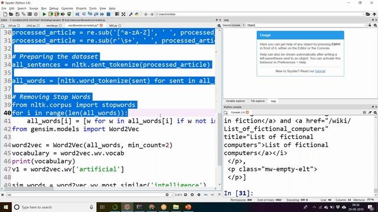Viewport: 378px width, 212px height.
Task: Click find next match button
Action: point(192,195)
